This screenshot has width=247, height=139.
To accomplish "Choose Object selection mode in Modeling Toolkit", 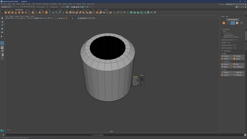I will [224, 23].
